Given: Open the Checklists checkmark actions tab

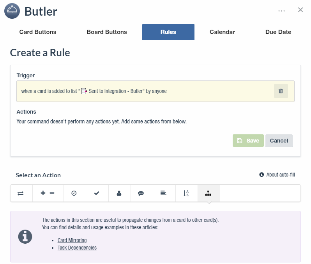Looking at the screenshot, I should point(97,193).
